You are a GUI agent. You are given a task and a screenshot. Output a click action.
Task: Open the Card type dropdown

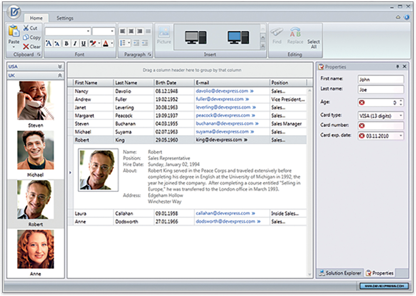(401, 115)
